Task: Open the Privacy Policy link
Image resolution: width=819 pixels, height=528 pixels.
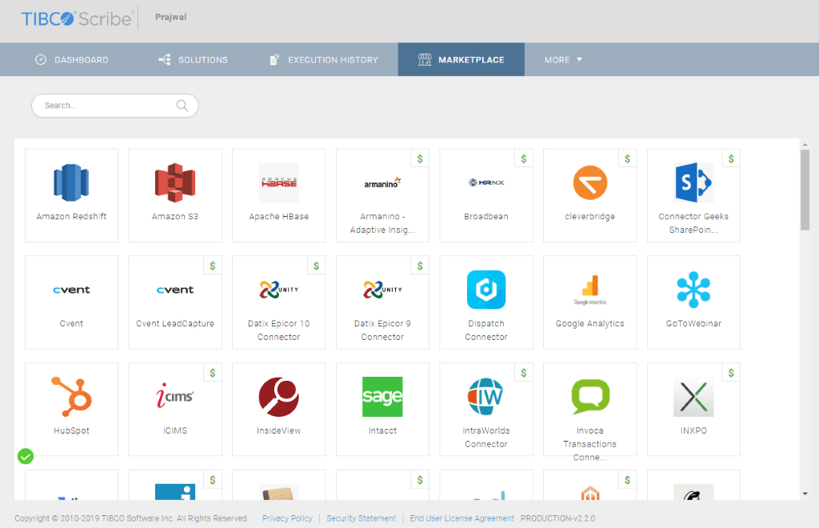Action: [287, 518]
